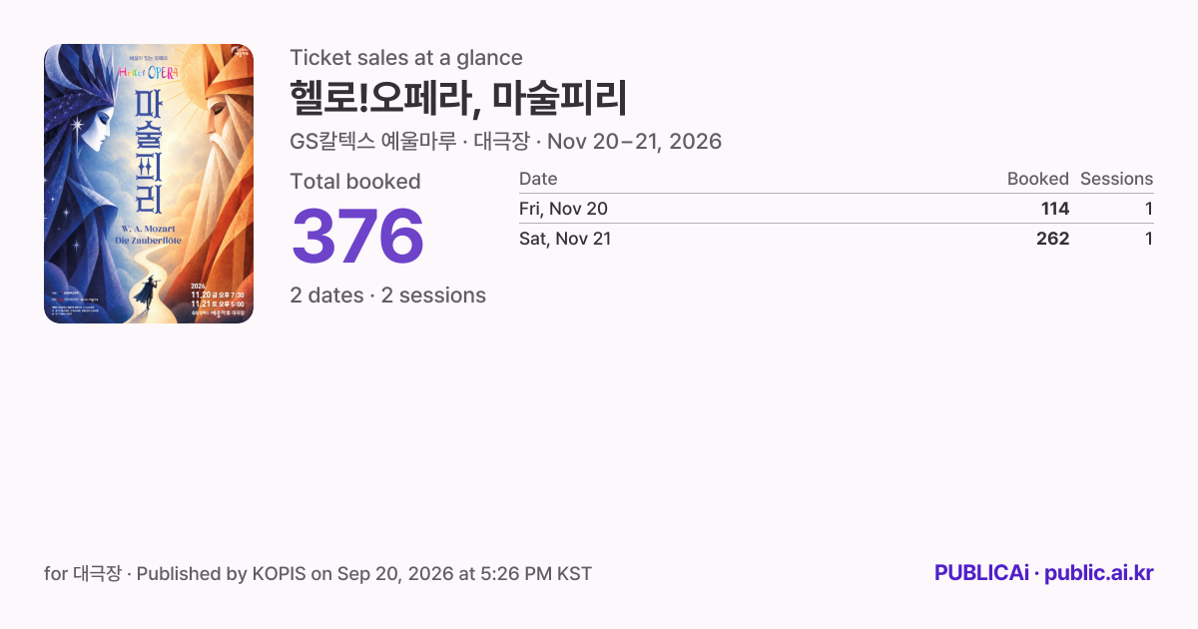Click the total booked number 376

(357, 238)
